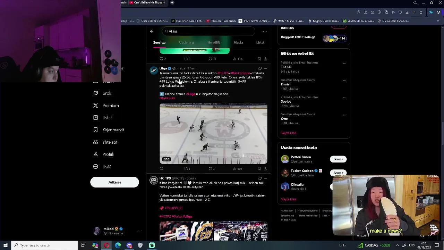Reply to the Liiga video post

(x=161, y=169)
